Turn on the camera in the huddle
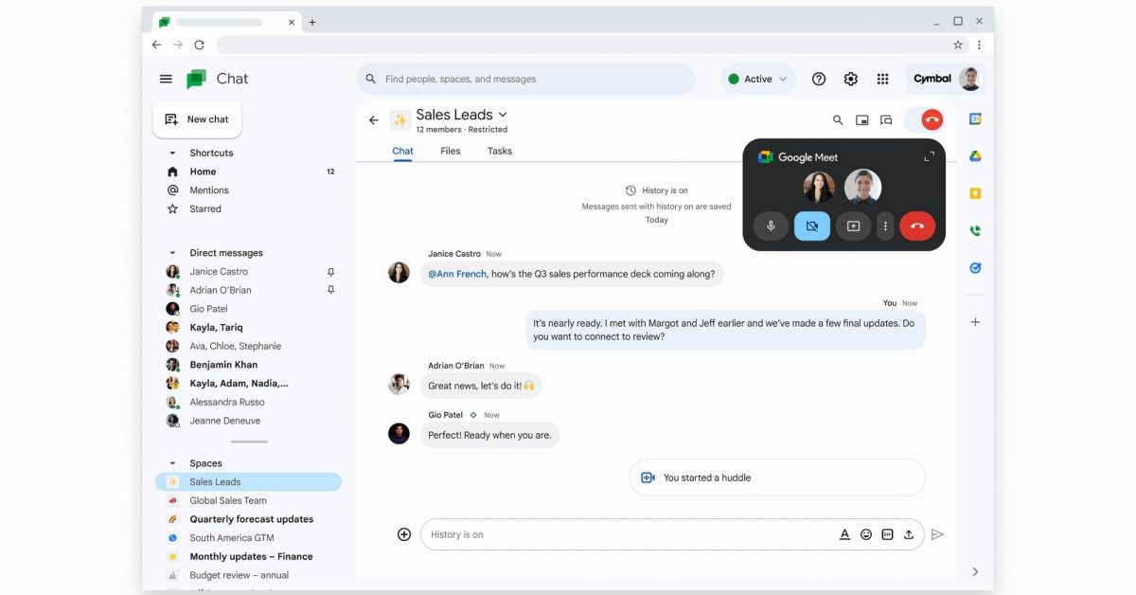This screenshot has width=1136, height=595. tap(812, 225)
